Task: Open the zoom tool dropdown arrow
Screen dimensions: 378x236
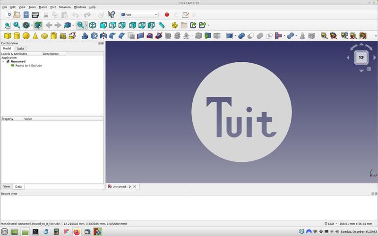Action: click(x=86, y=25)
